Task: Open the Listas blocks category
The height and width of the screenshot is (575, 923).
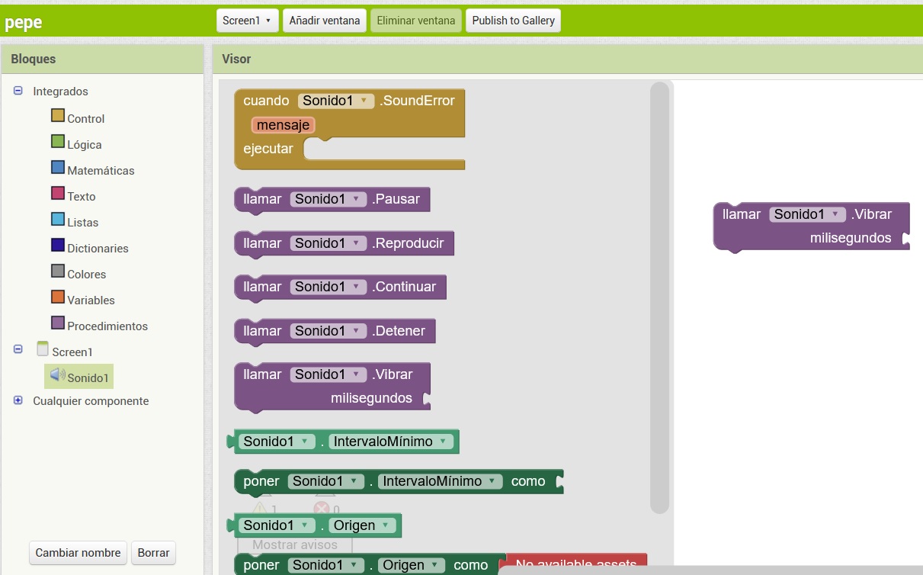Action: pos(82,223)
